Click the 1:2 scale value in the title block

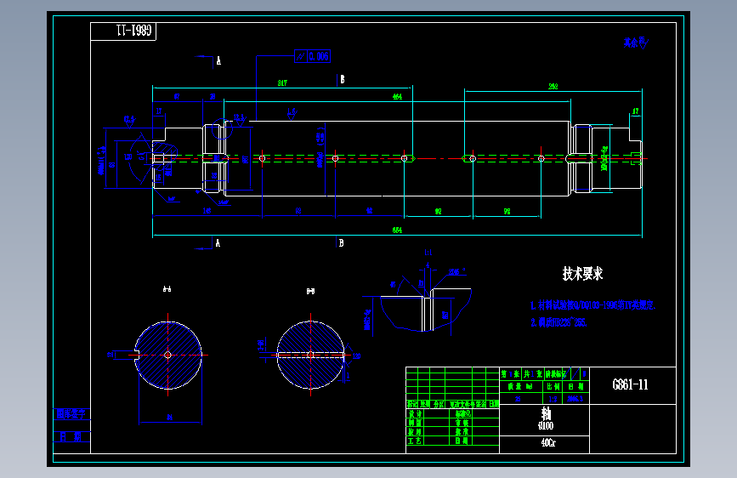pos(553,399)
